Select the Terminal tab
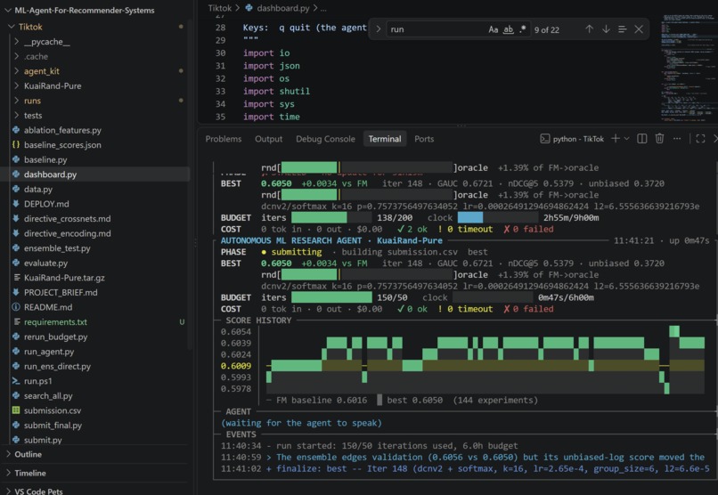The image size is (718, 495). point(385,139)
